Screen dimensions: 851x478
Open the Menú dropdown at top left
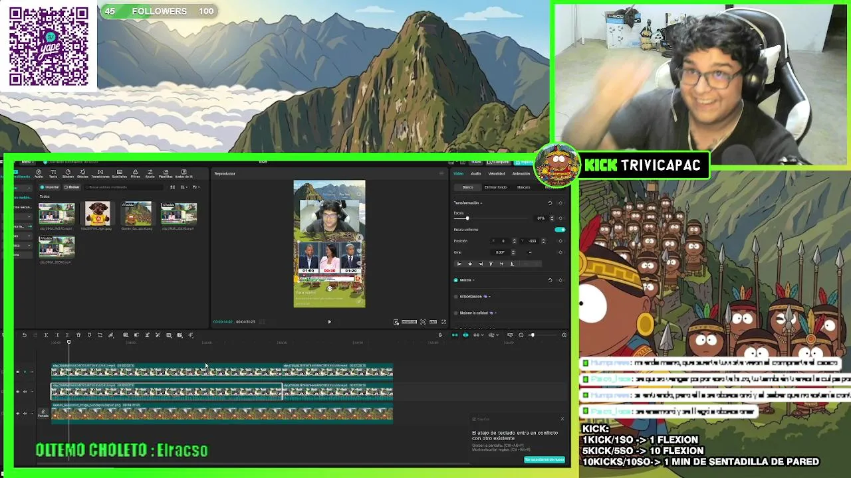pos(27,162)
